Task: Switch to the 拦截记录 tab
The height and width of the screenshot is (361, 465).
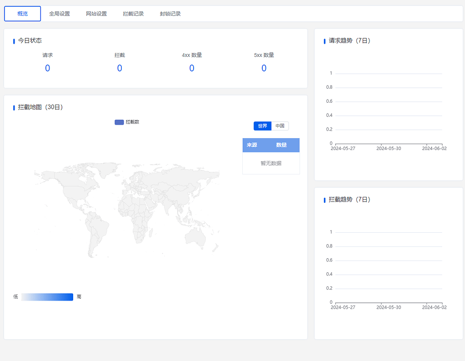Action: tap(133, 13)
